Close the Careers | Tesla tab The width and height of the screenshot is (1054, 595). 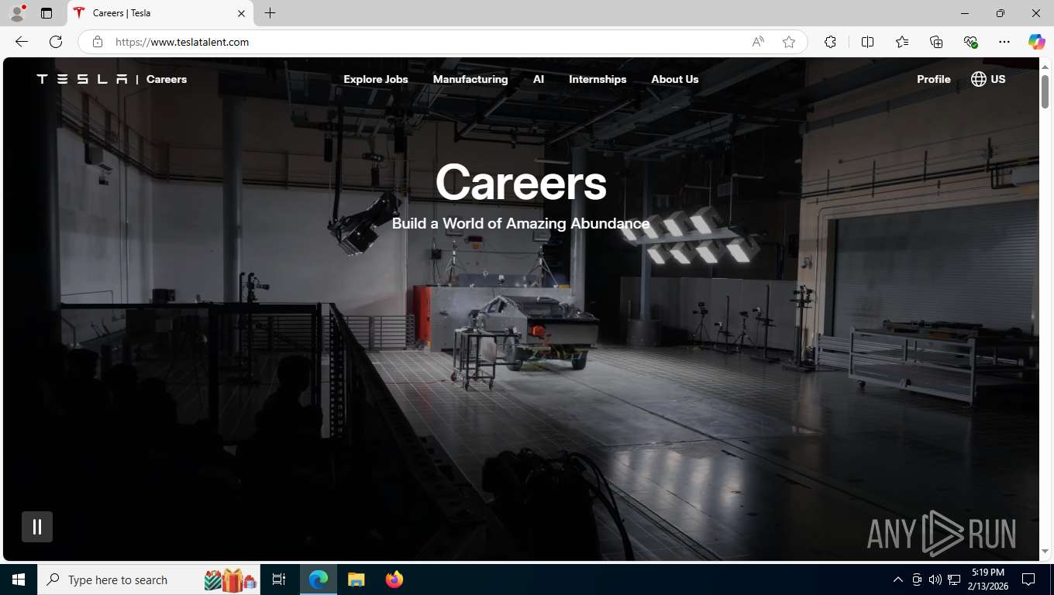(x=241, y=13)
